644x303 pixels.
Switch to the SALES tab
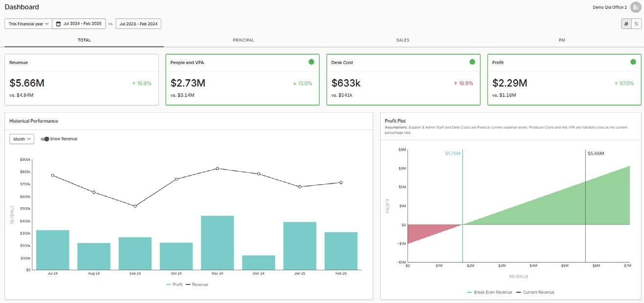pos(403,40)
